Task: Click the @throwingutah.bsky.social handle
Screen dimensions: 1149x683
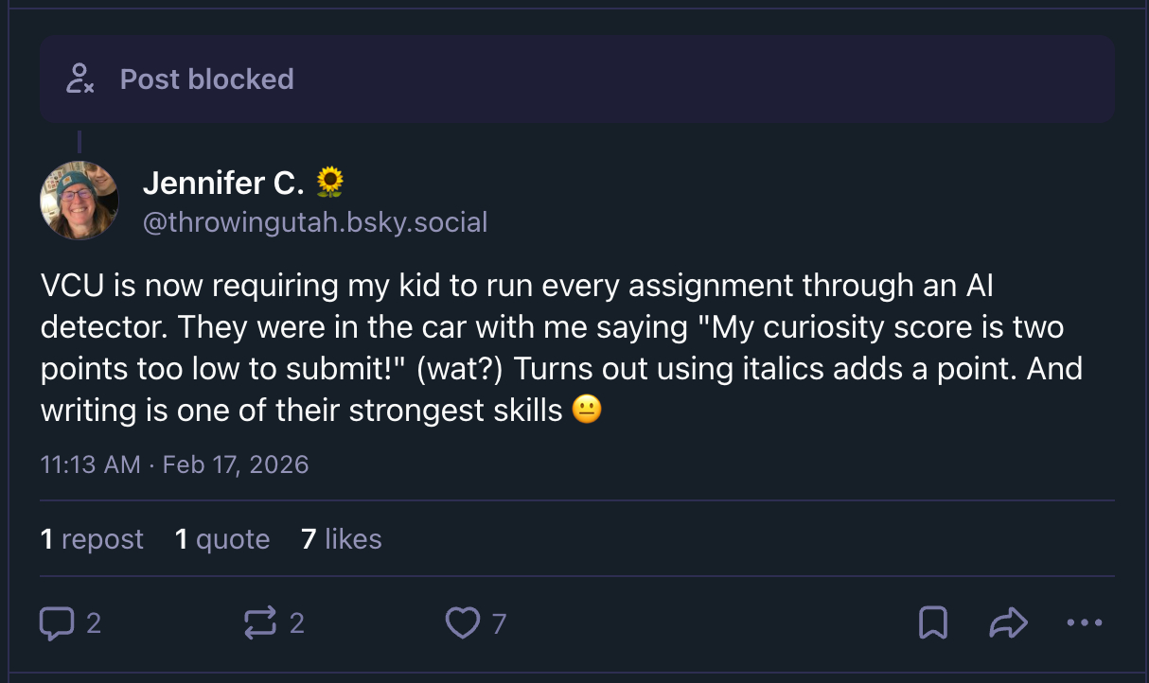Action: 315,222
